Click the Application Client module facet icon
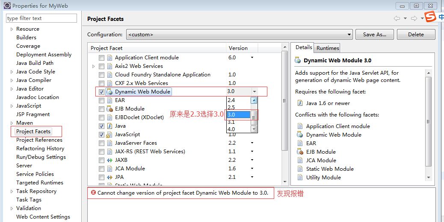 [x=110, y=58]
